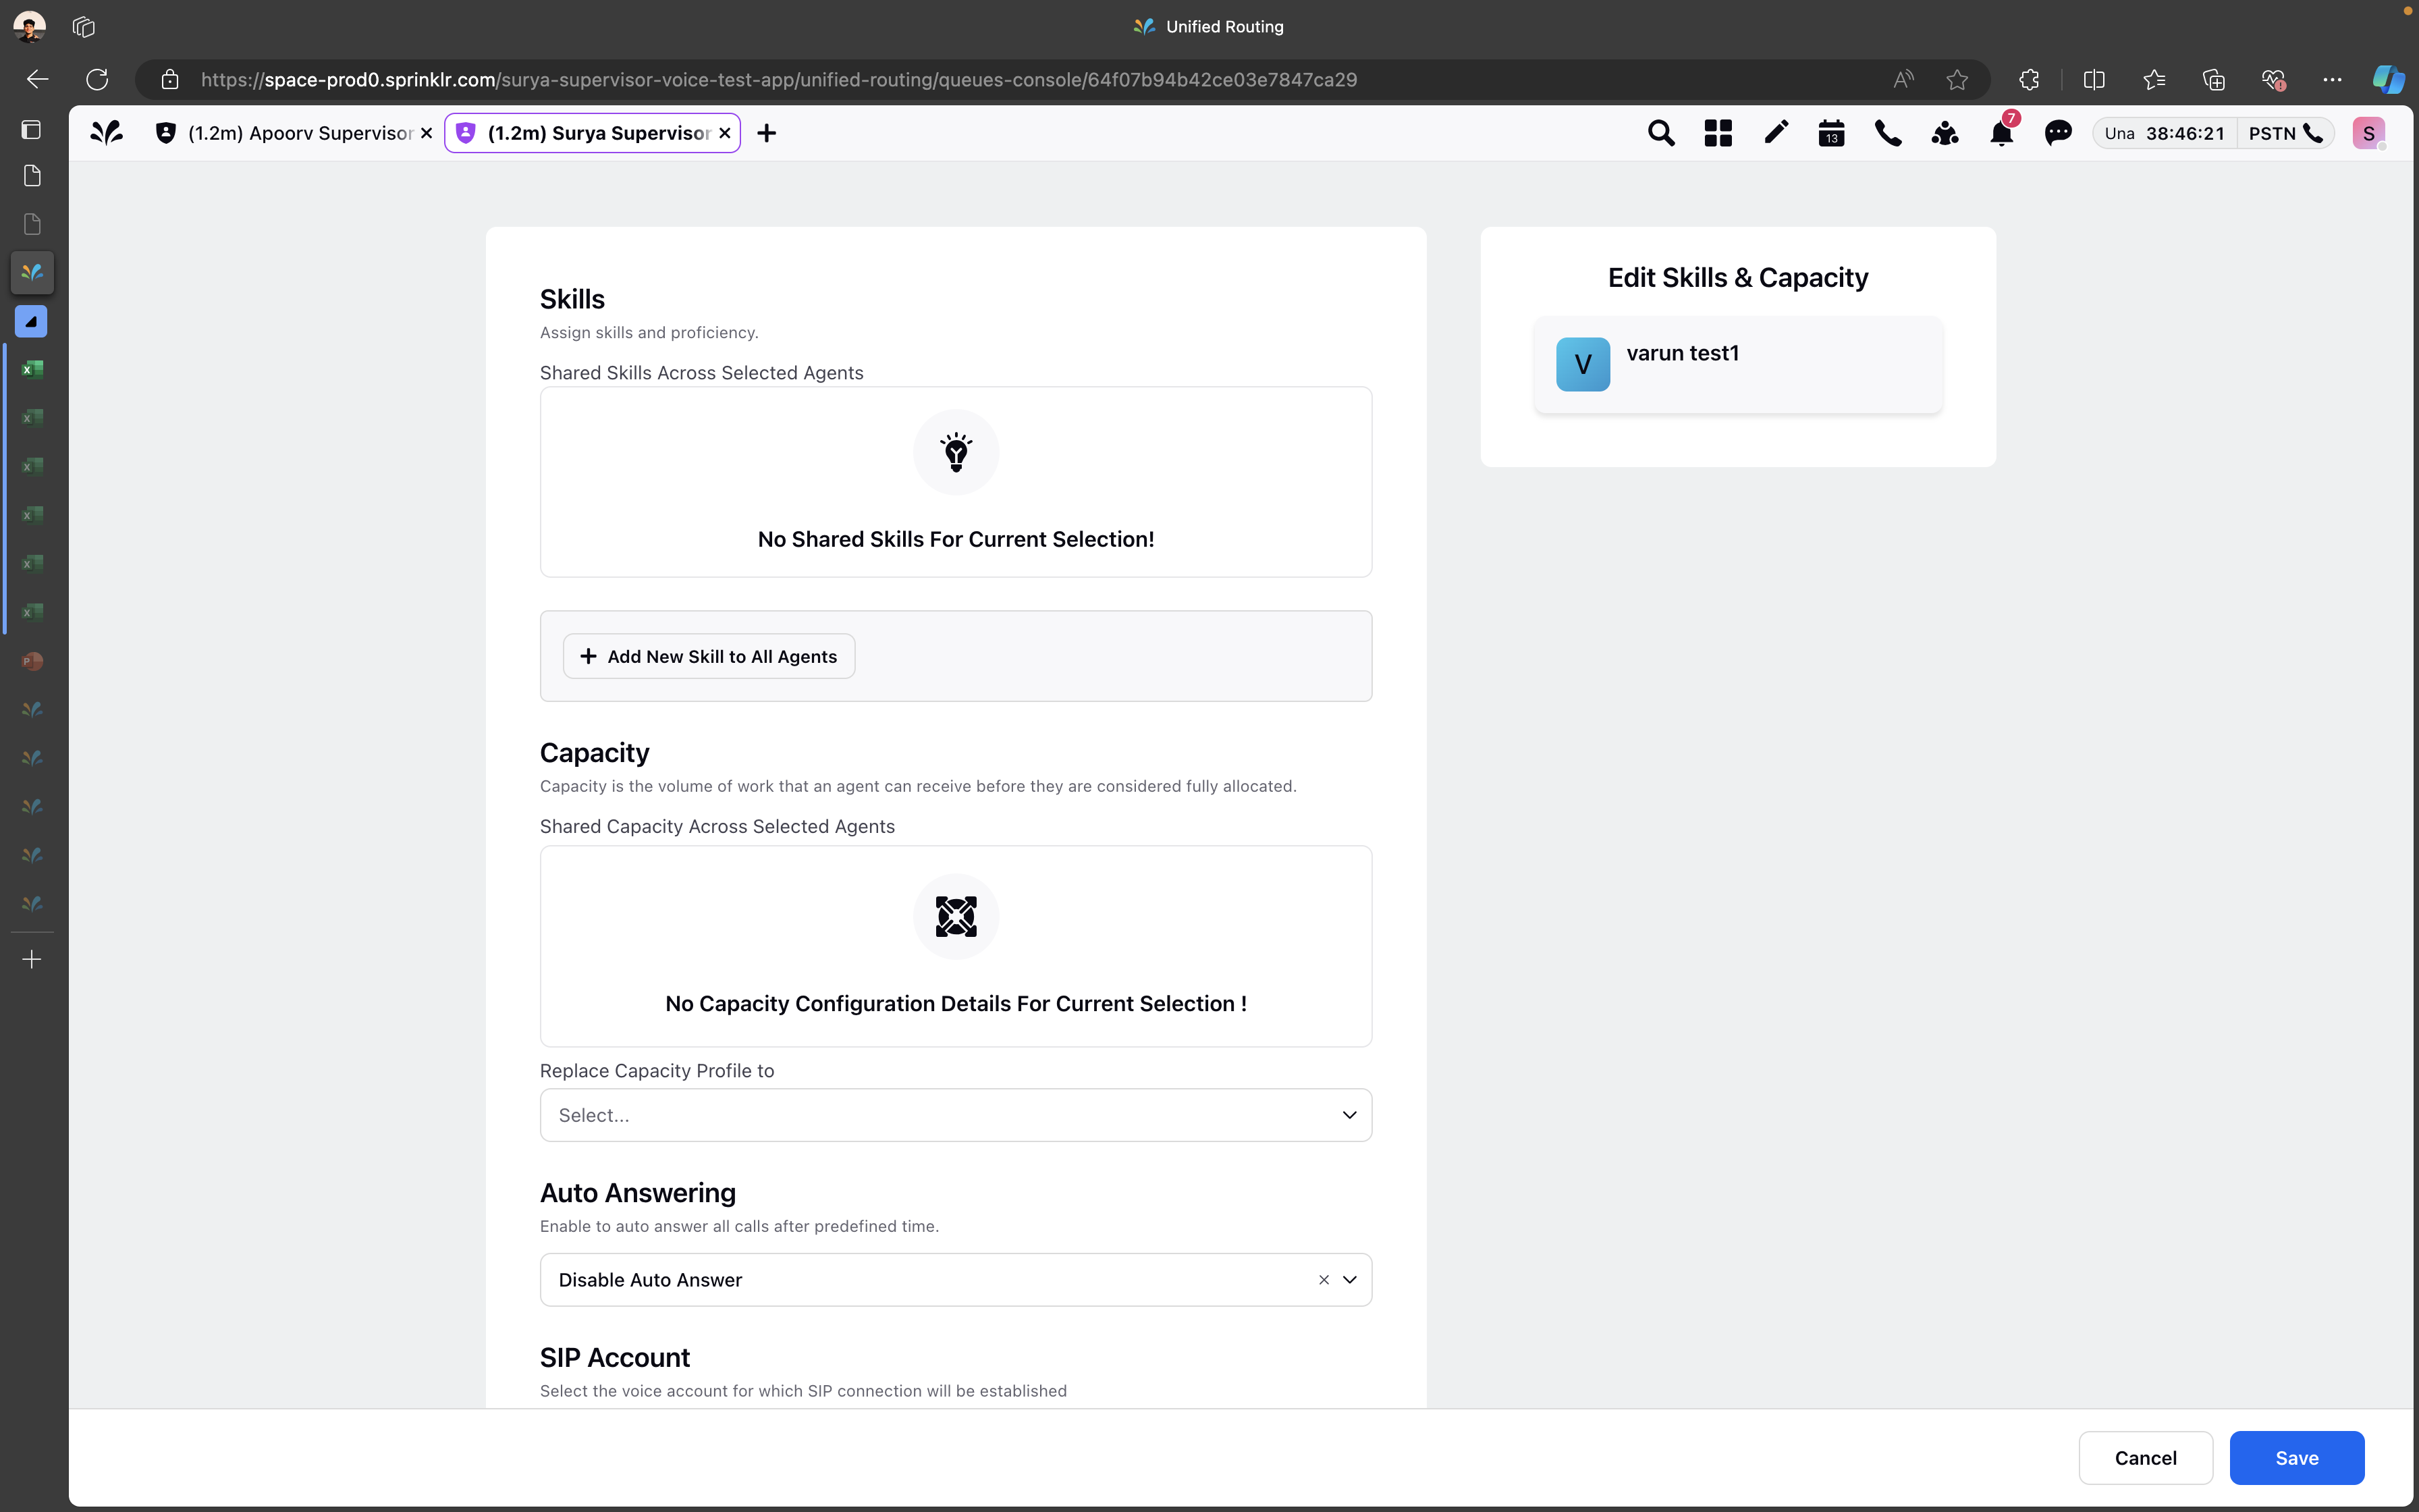Reload the page with refresh icon
Image resolution: width=2419 pixels, height=1512 pixels.
[97, 79]
